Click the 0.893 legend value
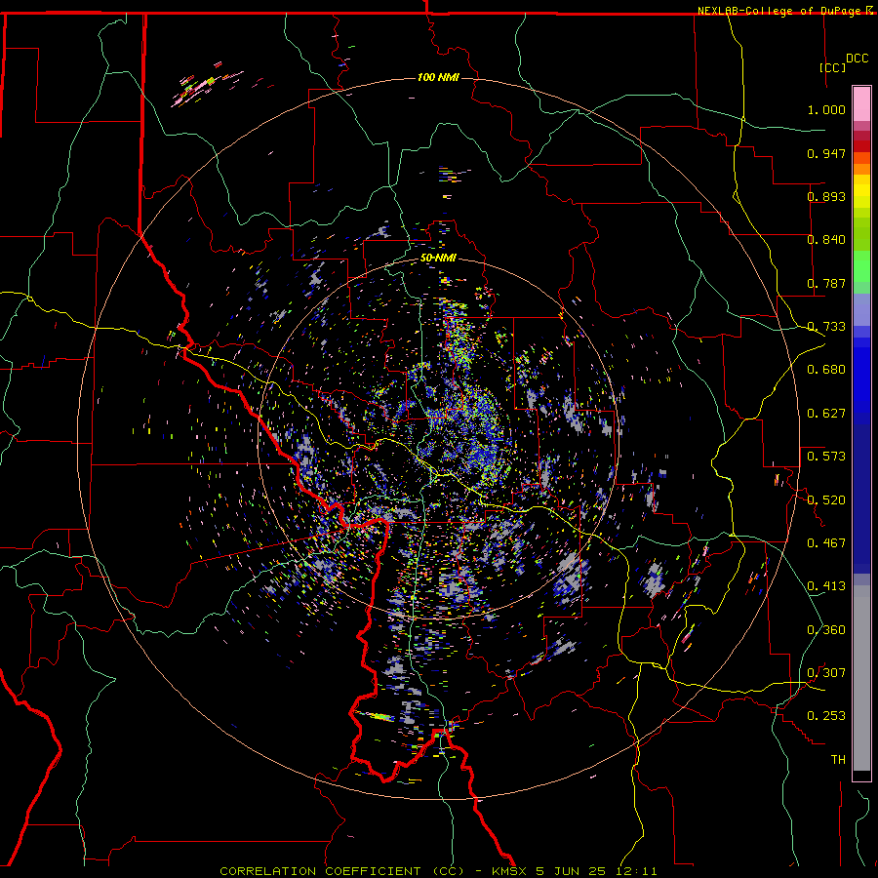 point(826,196)
